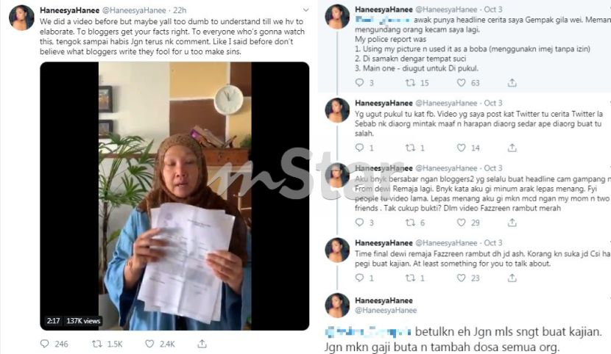Viewport: 611px width, 354px height.
Task: Click the avatar on the bottom-right HaneesyaHanee tweet
Action: pos(337,306)
